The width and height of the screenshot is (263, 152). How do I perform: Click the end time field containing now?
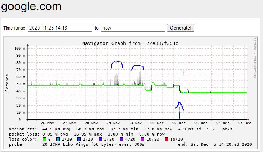coord(133,28)
